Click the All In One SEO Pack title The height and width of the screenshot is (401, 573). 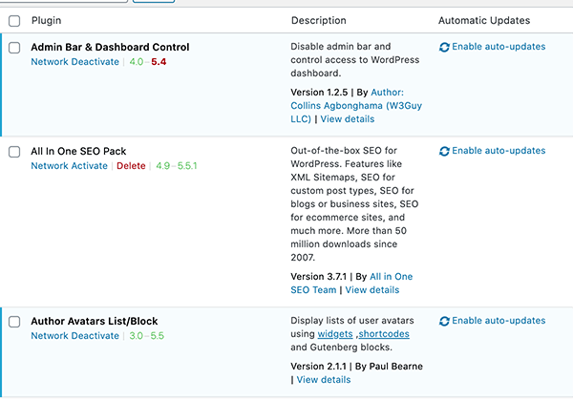pyautogui.click(x=78, y=151)
